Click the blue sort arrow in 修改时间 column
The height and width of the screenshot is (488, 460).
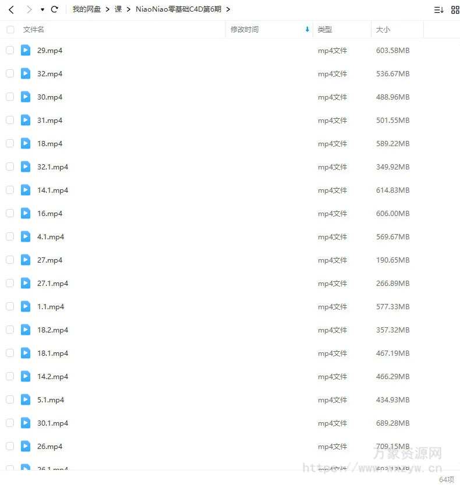pyautogui.click(x=307, y=29)
